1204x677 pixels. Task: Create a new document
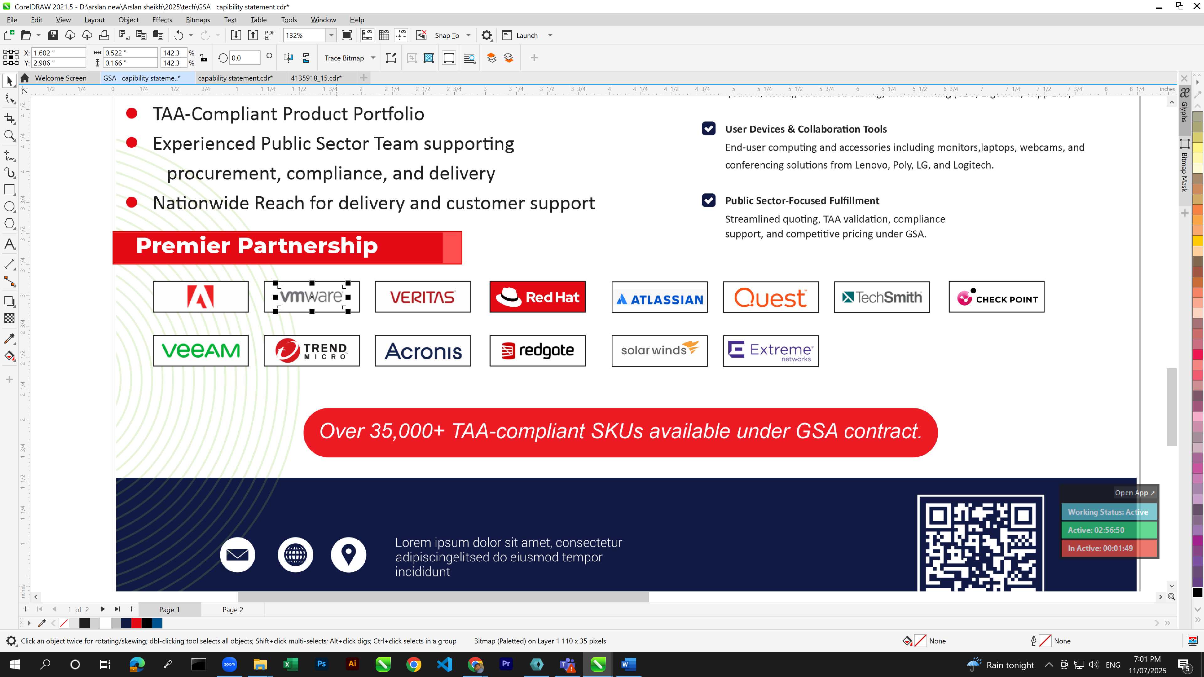pos(9,35)
